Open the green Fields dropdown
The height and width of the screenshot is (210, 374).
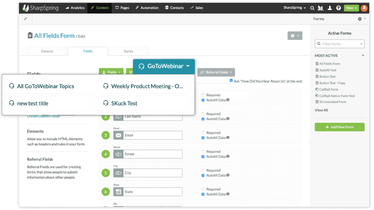coord(111,72)
